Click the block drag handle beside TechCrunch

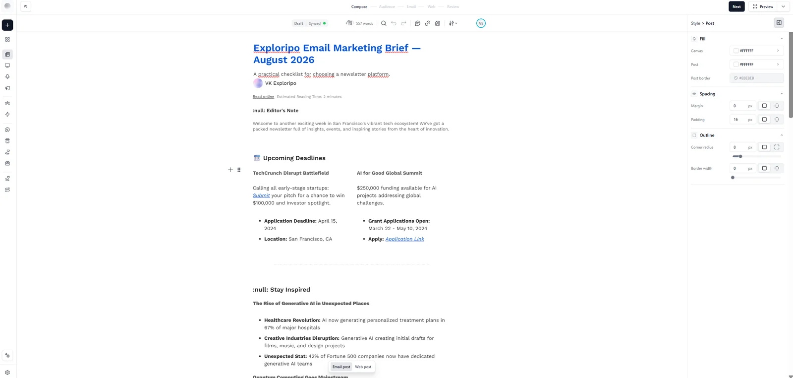tap(239, 170)
